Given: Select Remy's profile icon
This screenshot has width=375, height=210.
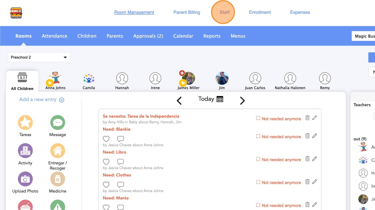Looking at the screenshot, I should coord(325,78).
